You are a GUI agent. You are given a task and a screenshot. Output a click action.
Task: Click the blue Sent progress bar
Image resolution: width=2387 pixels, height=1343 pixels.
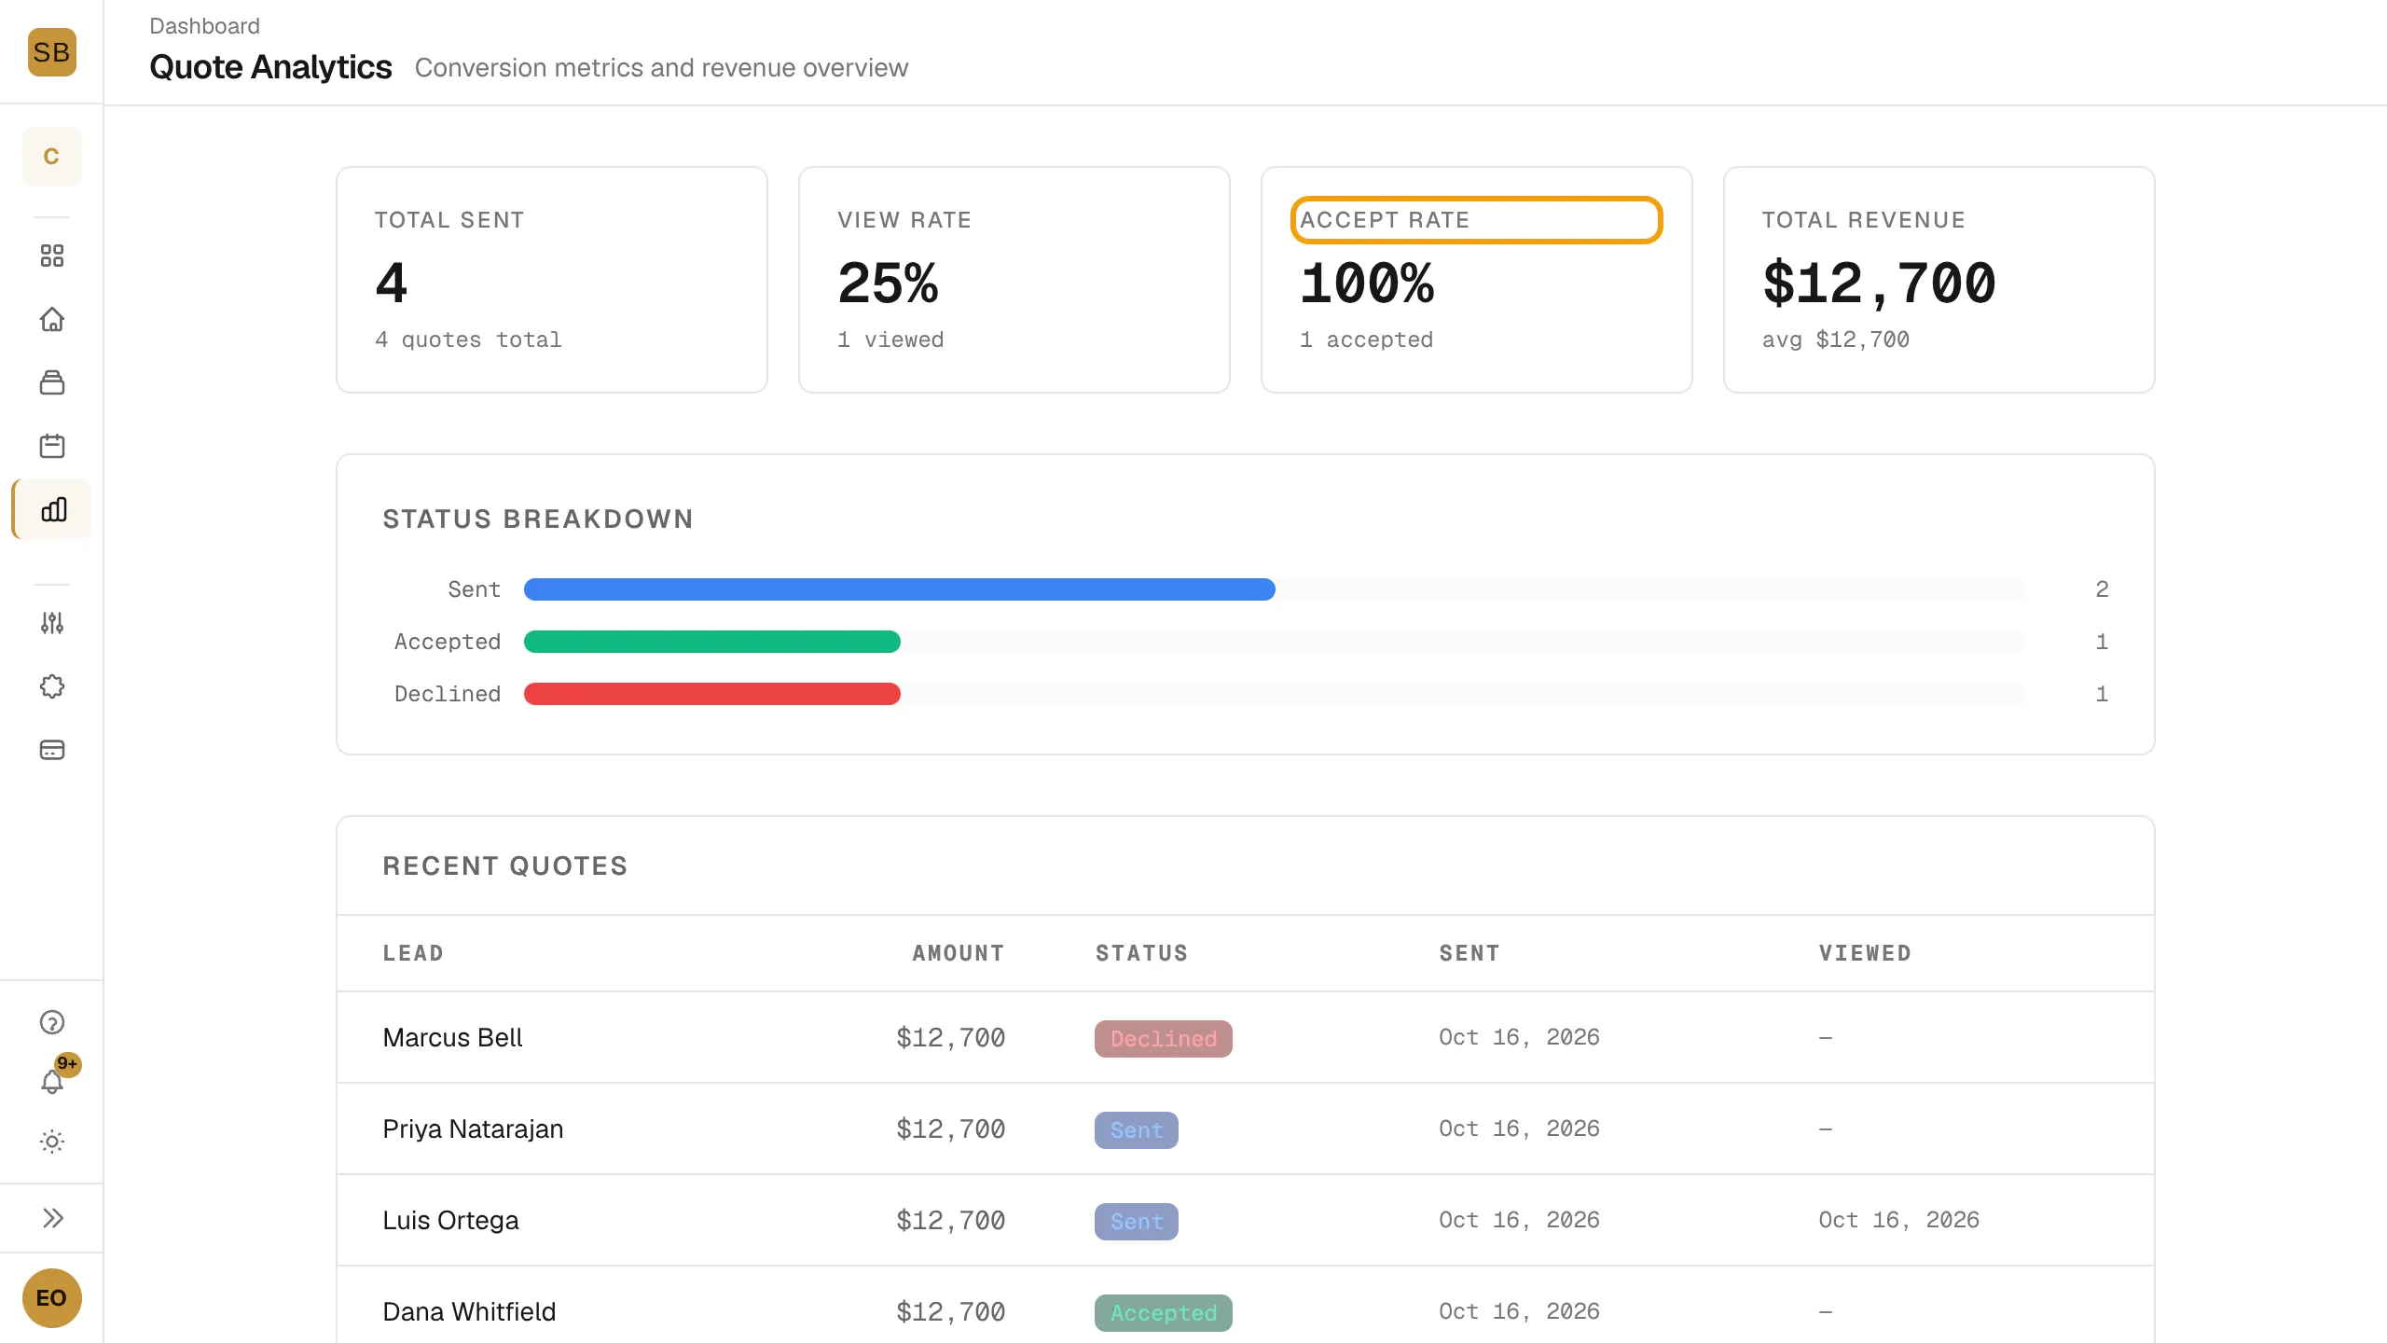tap(899, 589)
